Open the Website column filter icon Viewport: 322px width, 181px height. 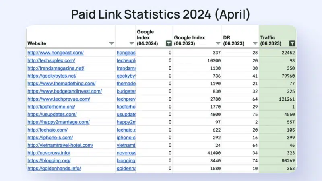click(x=111, y=43)
